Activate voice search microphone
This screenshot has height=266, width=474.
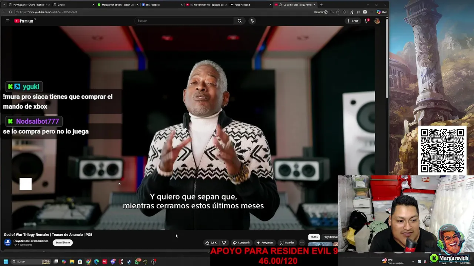click(252, 21)
